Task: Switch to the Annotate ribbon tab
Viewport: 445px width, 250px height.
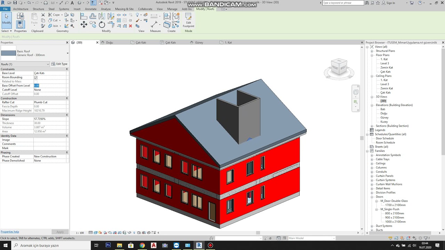Action: pyautogui.click(x=91, y=9)
